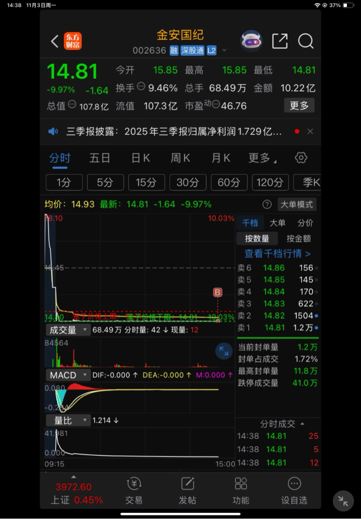Tap the red B marker on chart

[218, 292]
